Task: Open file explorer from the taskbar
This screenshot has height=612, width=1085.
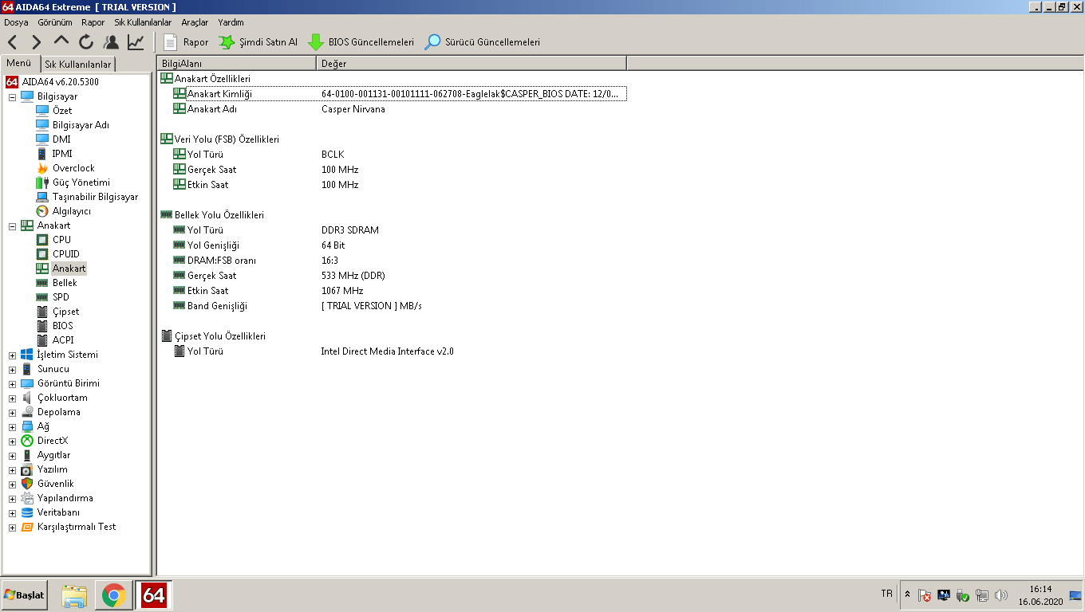Action: 74,595
